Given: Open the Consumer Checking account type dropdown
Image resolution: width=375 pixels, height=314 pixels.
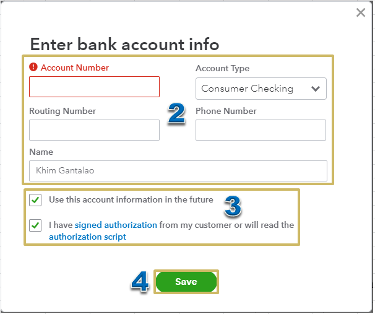Looking at the screenshot, I should pos(261,89).
